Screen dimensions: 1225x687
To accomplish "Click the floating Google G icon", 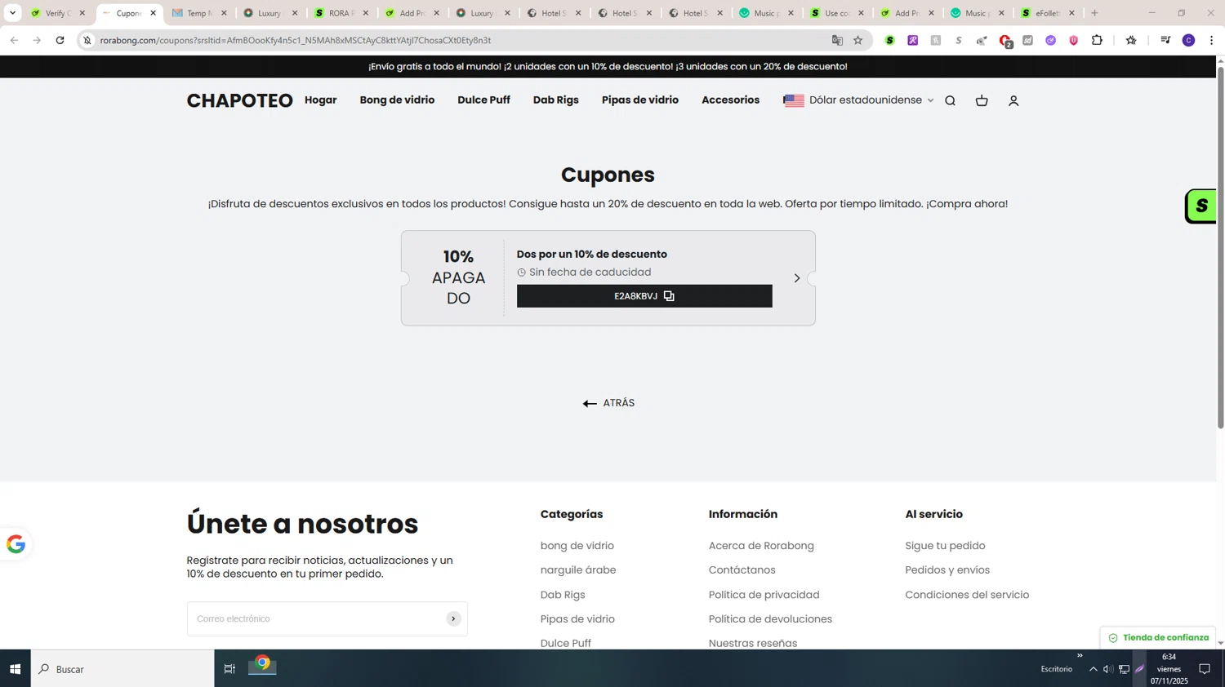I will [x=16, y=544].
